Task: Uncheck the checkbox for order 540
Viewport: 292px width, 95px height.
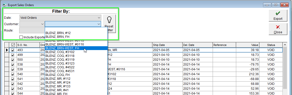Action: 13,74
